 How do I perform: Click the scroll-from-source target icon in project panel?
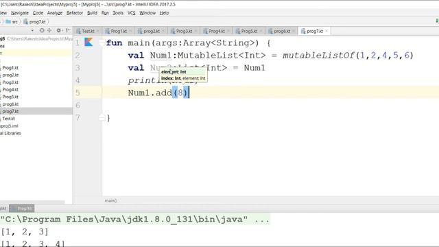click(x=42, y=30)
